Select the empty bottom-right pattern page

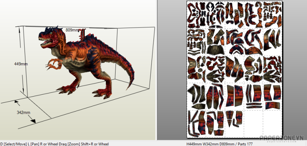click(x=272, y=123)
